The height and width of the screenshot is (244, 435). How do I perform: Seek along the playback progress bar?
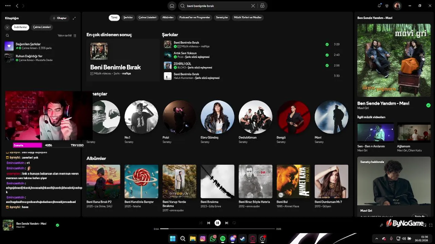pyautogui.click(x=217, y=229)
